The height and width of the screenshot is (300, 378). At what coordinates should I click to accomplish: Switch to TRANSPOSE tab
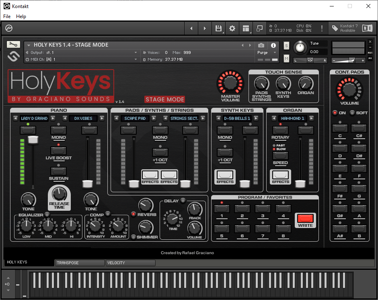[x=80, y=263]
